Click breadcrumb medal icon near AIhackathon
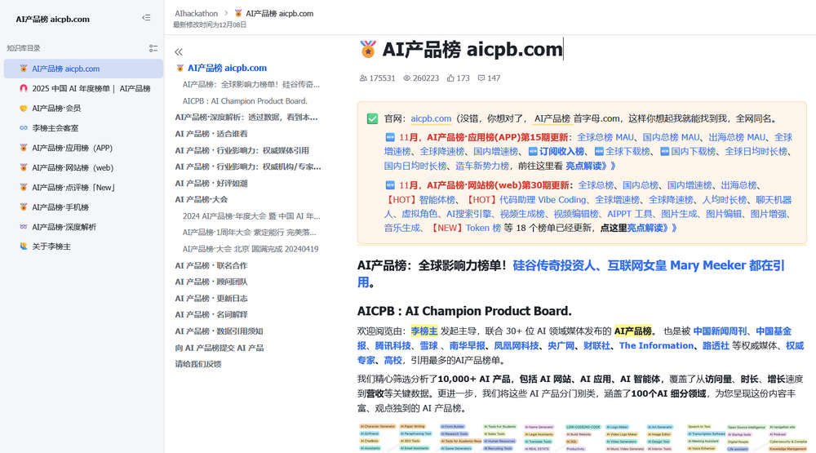 tap(238, 14)
